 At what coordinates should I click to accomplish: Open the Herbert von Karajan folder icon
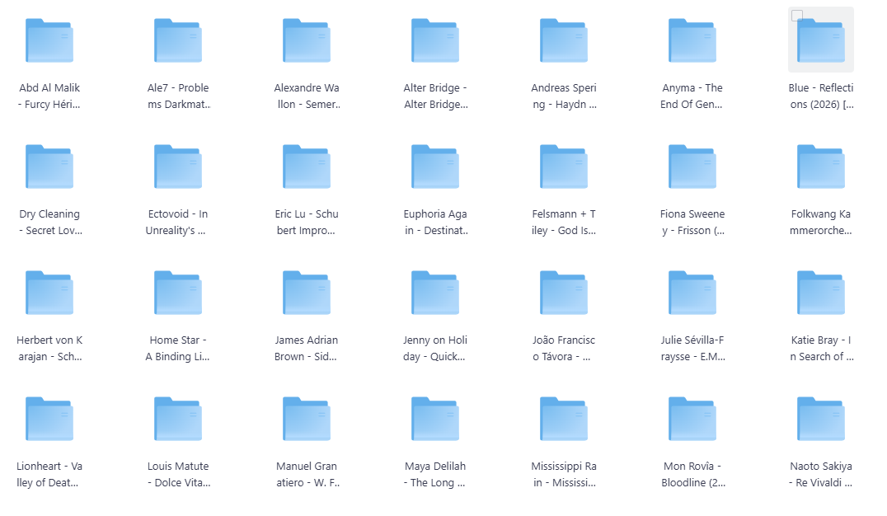49,293
